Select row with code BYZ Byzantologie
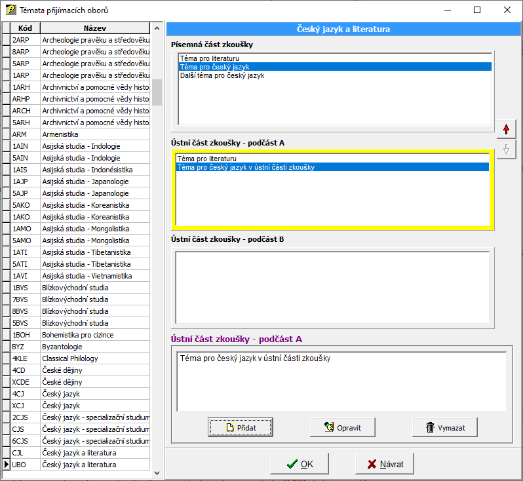This screenshot has width=523, height=481. point(62,347)
